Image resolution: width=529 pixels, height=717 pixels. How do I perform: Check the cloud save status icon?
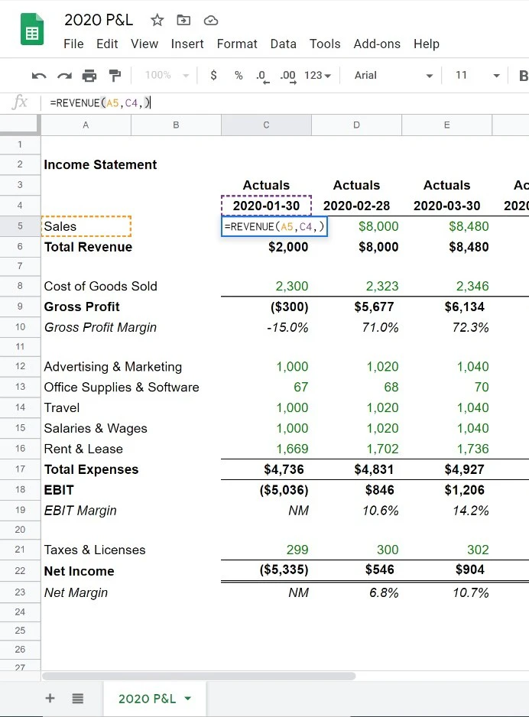pos(210,20)
